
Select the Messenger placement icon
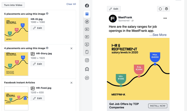(x=87, y=78)
